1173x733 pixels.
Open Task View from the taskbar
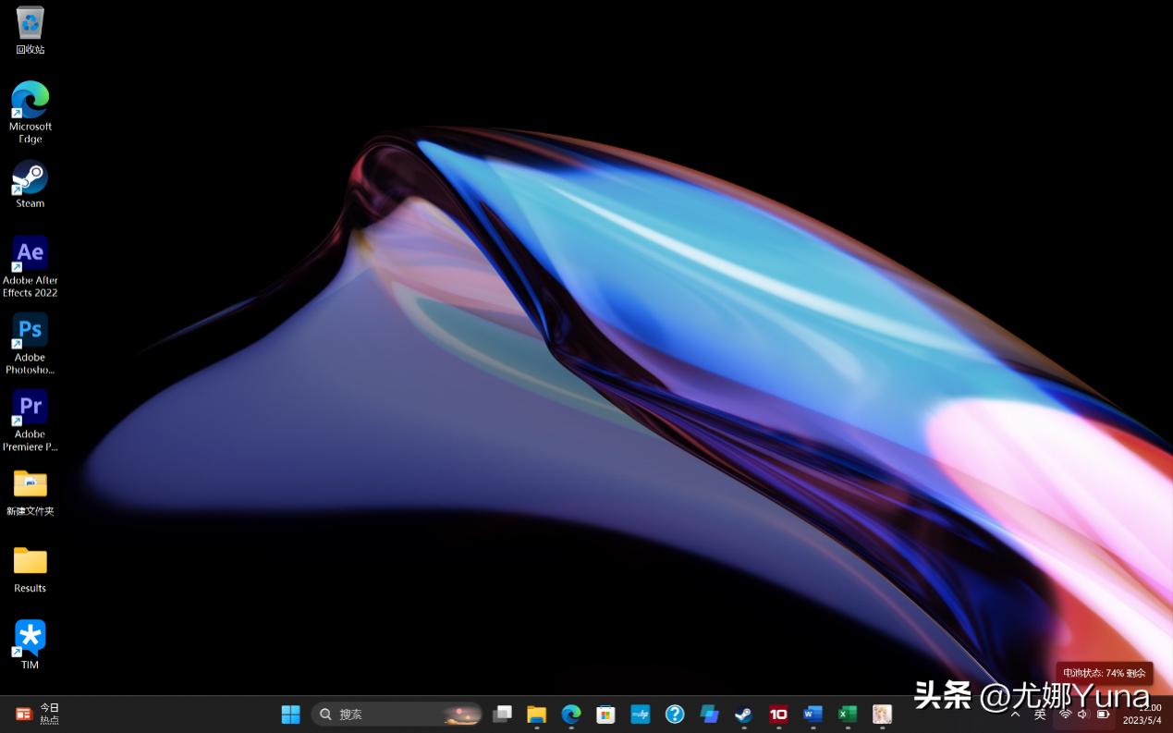[x=502, y=714]
